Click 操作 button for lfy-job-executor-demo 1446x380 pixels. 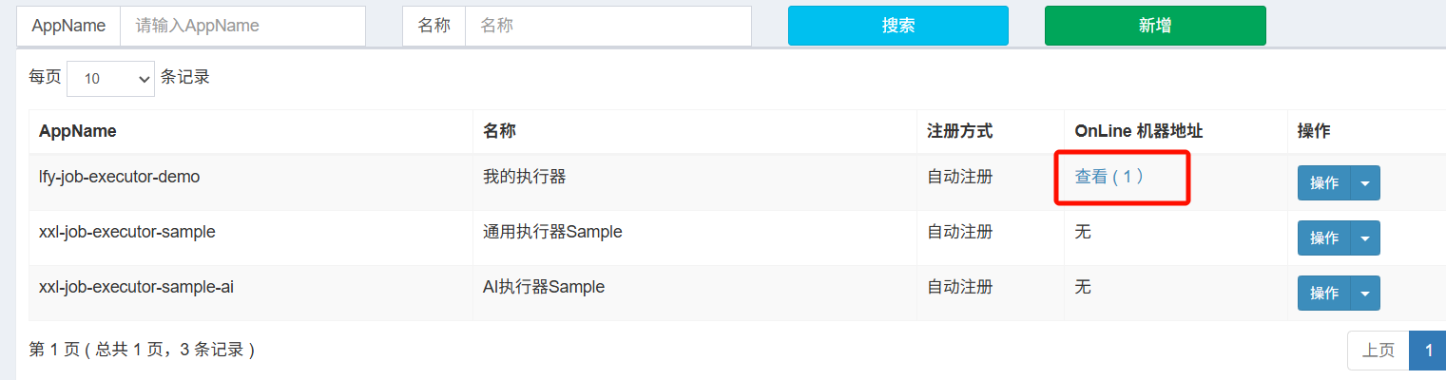1324,183
